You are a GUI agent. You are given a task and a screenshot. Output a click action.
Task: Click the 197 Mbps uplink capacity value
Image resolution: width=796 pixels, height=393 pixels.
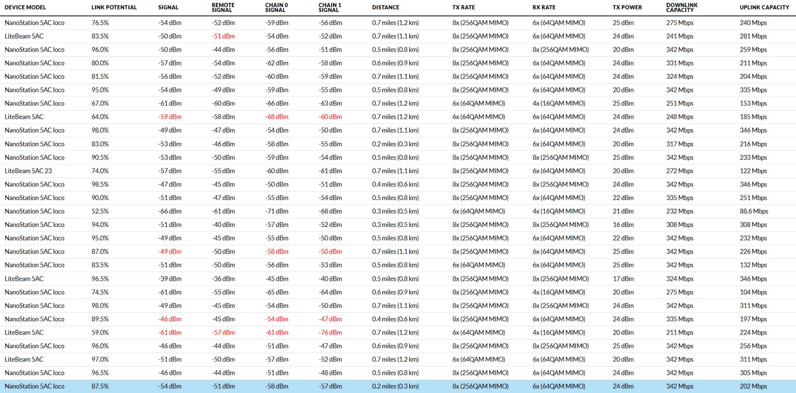(x=753, y=319)
